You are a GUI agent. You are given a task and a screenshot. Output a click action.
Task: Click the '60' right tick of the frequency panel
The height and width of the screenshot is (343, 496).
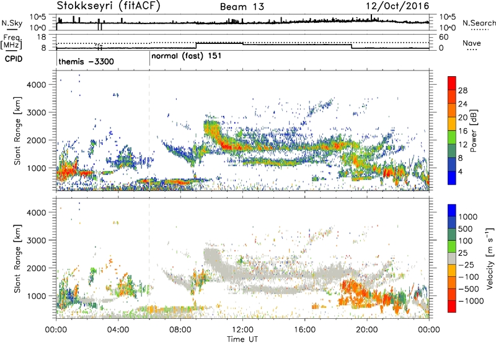click(x=443, y=37)
